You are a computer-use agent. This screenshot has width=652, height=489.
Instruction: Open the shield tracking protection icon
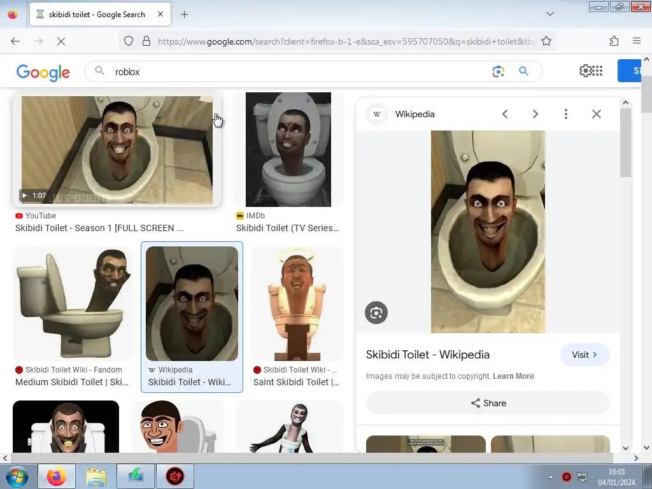pyautogui.click(x=129, y=41)
